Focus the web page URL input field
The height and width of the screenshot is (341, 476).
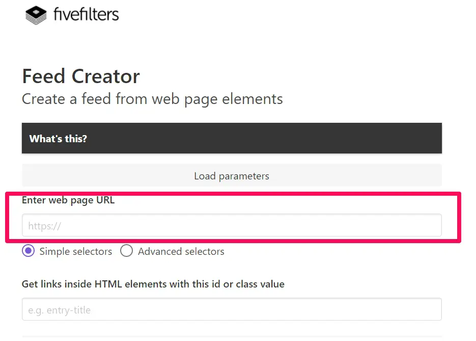(232, 225)
